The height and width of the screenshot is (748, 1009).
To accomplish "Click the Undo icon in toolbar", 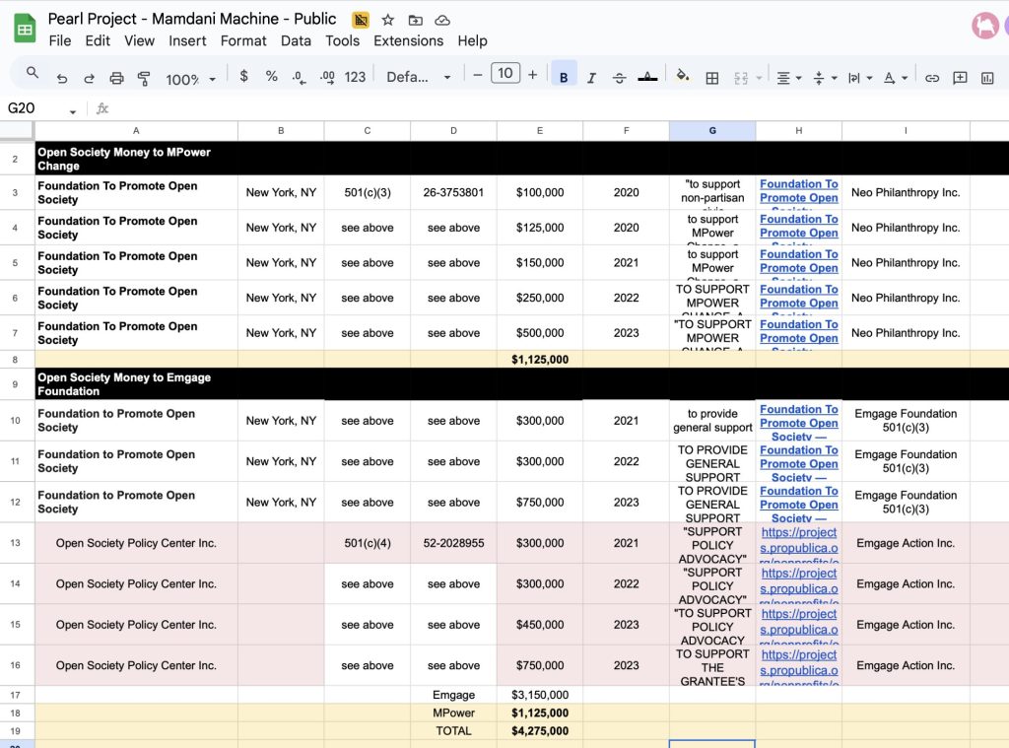I will (62, 78).
